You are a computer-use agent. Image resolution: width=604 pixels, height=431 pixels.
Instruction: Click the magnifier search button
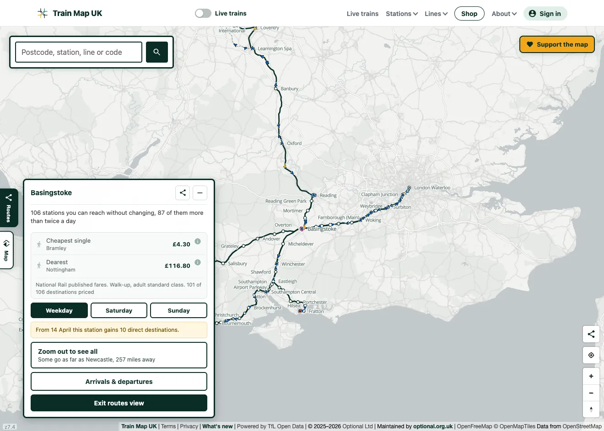[157, 52]
